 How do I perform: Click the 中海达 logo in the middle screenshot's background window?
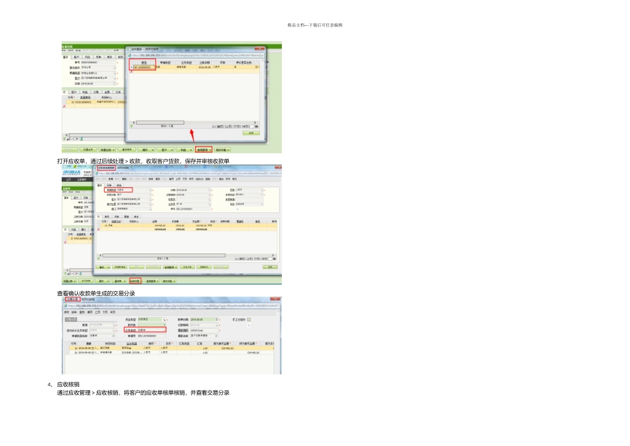tap(72, 173)
